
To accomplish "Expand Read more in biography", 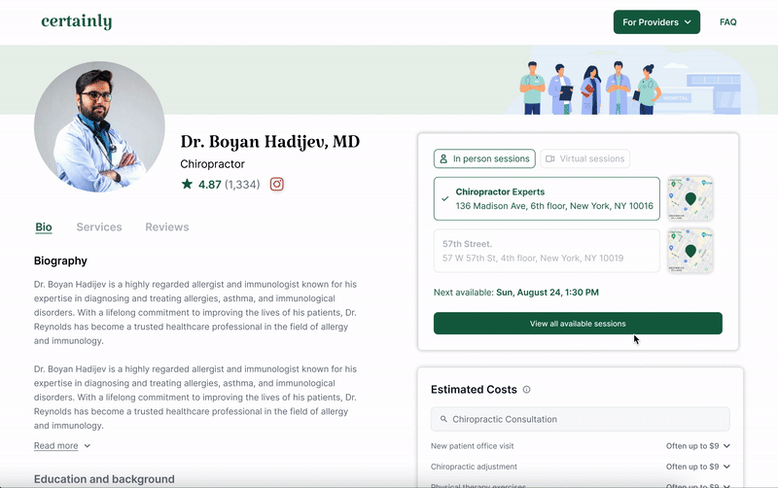I will coord(62,445).
